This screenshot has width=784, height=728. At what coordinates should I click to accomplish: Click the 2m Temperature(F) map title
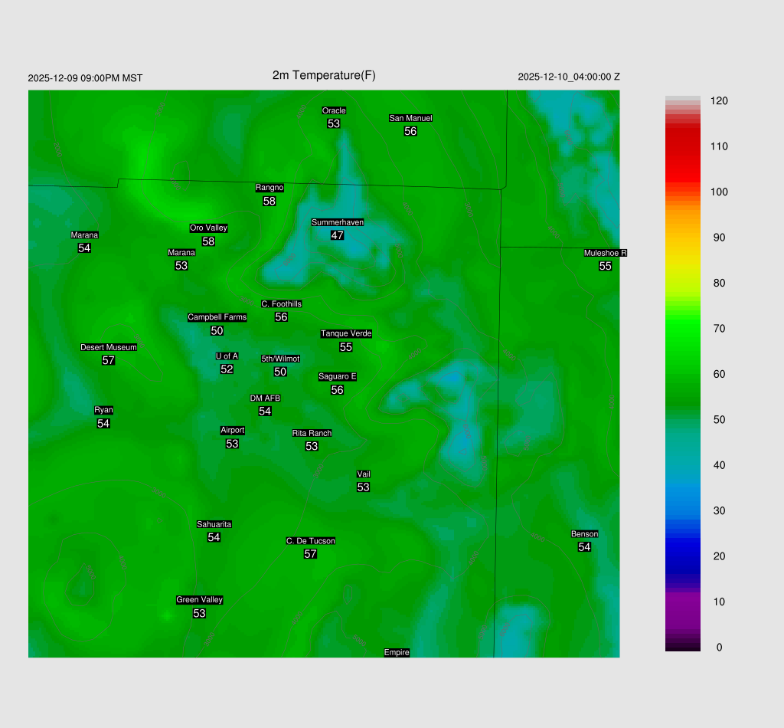(324, 75)
